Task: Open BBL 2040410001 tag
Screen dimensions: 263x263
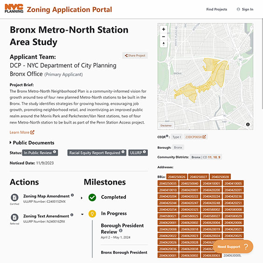Action: point(211,183)
